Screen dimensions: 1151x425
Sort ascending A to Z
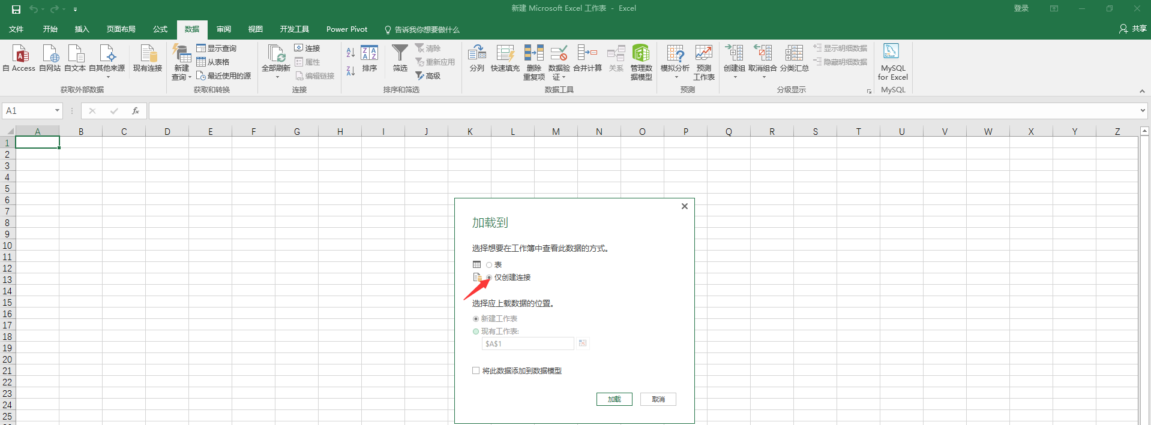click(350, 53)
